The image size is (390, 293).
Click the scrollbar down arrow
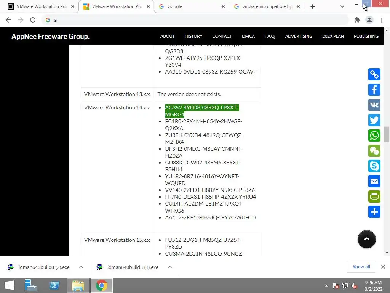[387, 253]
